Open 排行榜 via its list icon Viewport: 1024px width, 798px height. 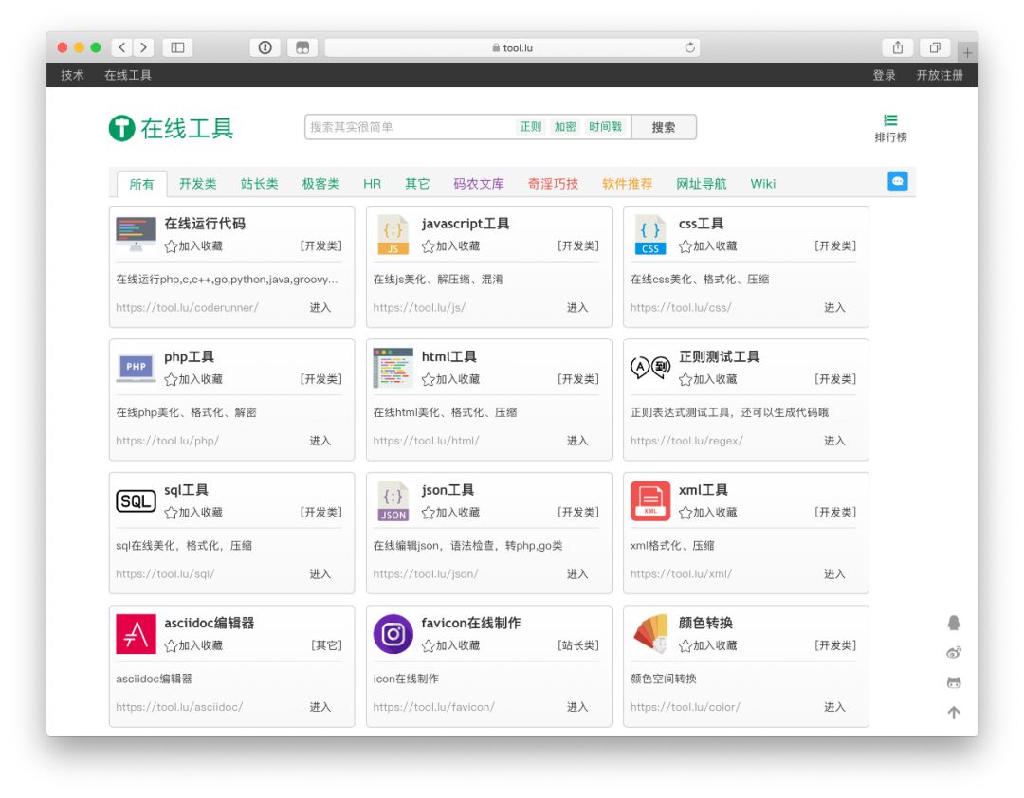[x=889, y=126]
